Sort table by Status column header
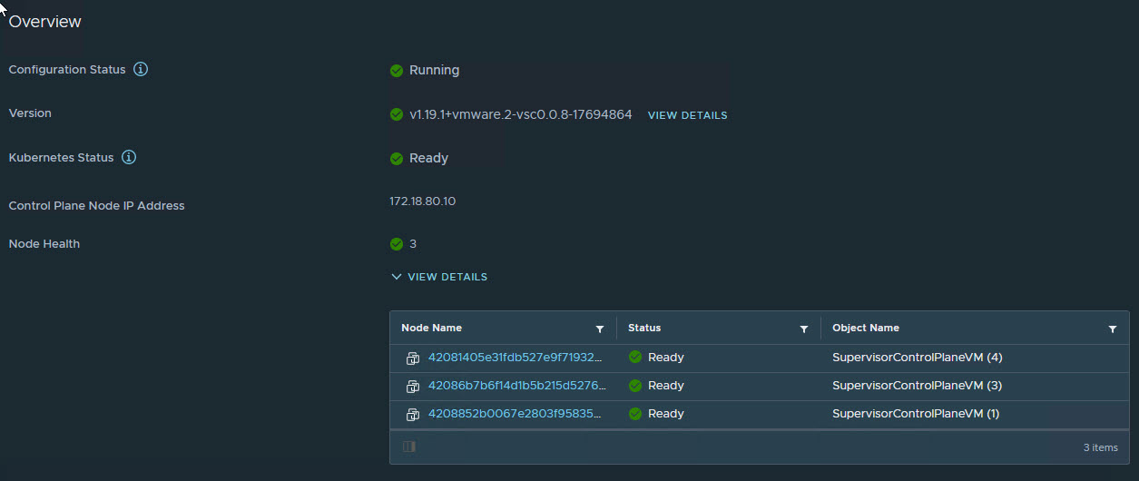This screenshot has height=481, width=1139. (644, 328)
